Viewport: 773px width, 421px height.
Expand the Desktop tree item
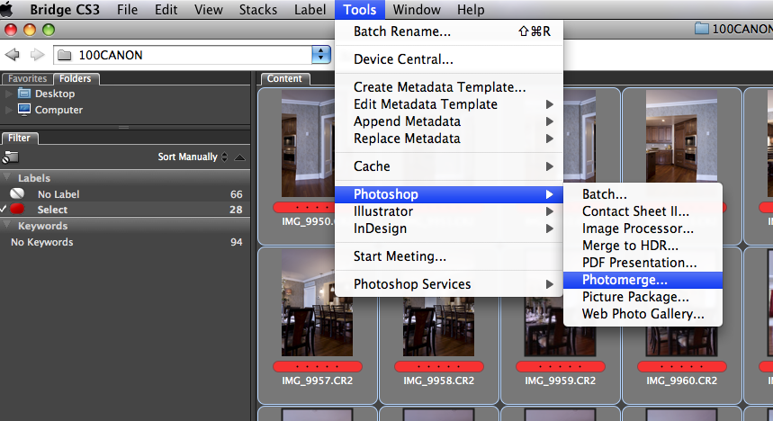(8, 94)
